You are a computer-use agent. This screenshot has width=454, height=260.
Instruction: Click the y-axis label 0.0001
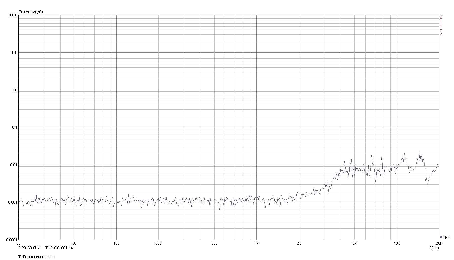12,240
